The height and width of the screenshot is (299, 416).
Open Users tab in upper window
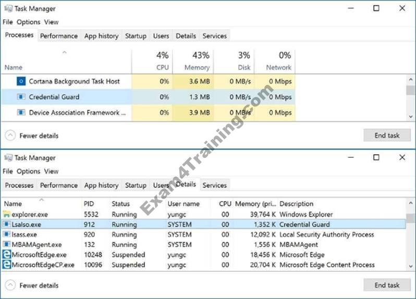161,36
